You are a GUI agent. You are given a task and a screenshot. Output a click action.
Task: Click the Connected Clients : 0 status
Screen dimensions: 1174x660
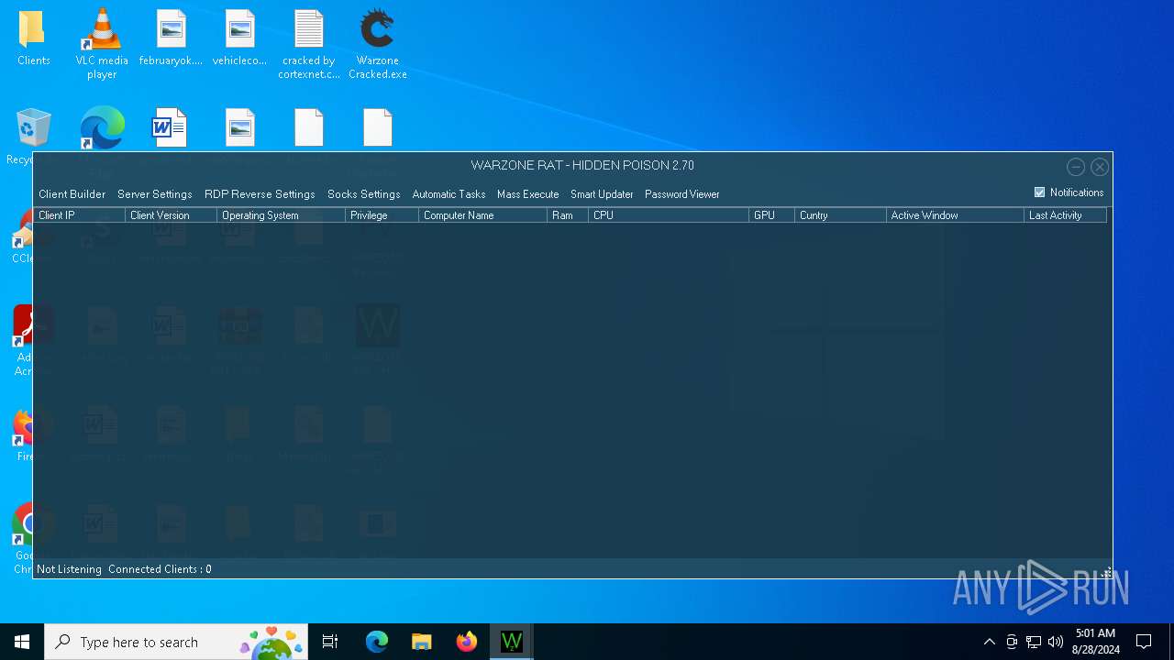coord(160,569)
